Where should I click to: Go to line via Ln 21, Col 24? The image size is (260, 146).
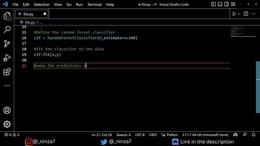[102, 135]
